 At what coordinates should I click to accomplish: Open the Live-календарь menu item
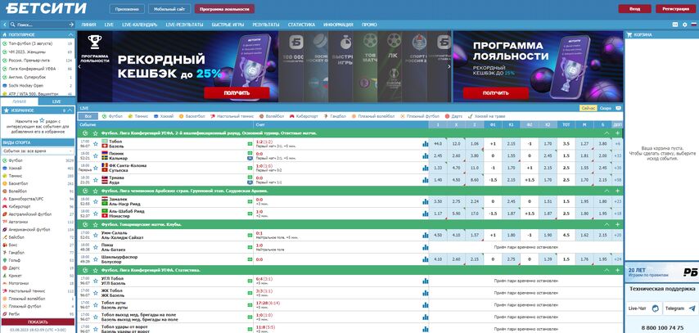tap(139, 25)
